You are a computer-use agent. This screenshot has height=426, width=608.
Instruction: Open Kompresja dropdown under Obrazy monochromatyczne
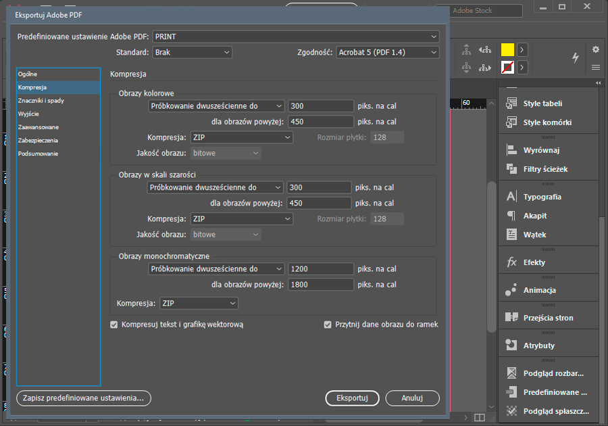[x=199, y=304]
